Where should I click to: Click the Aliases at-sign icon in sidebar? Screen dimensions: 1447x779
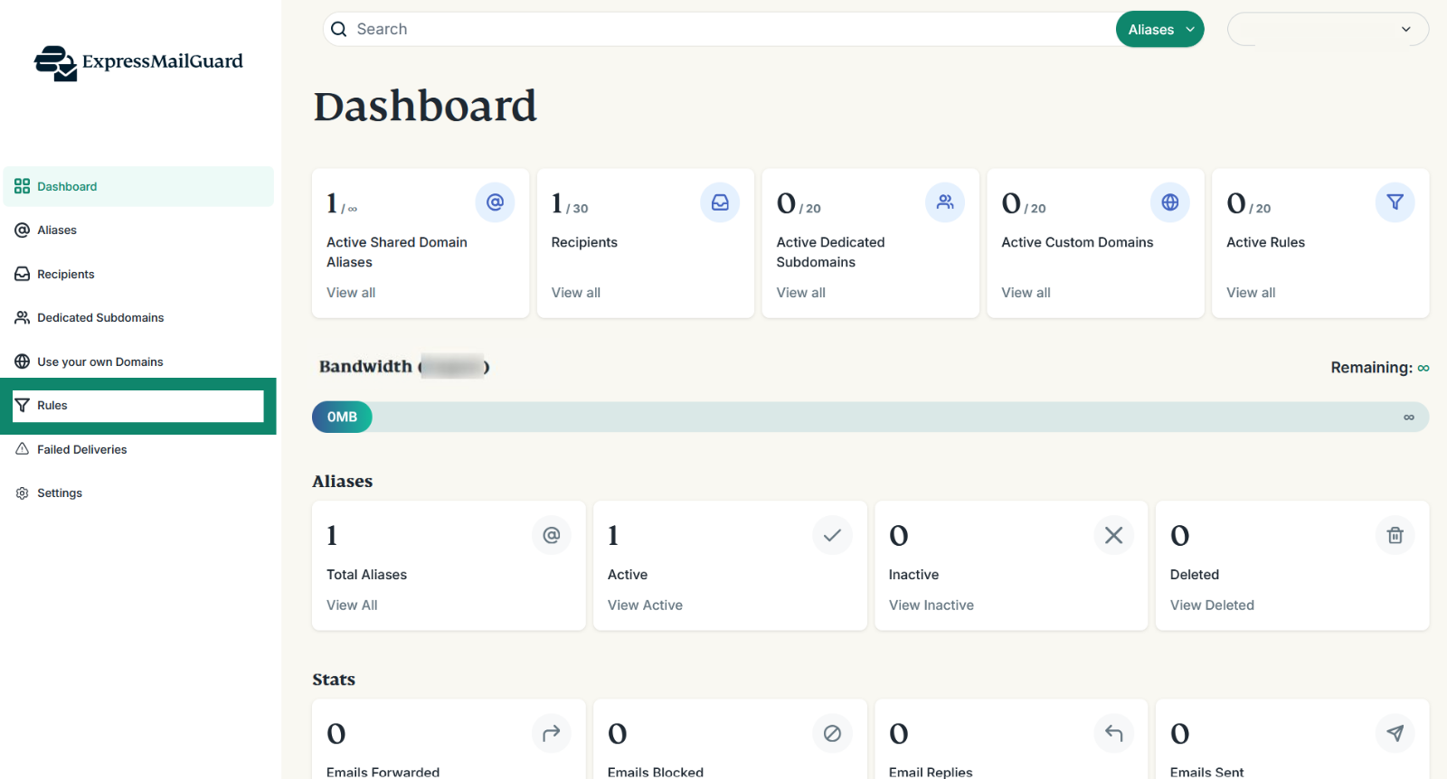point(23,230)
